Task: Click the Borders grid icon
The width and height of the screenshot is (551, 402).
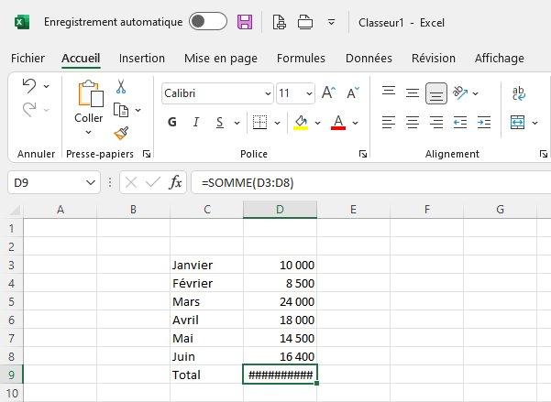Action: tap(259, 123)
